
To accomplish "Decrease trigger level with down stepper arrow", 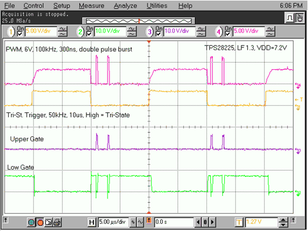I will (x=283, y=225).
